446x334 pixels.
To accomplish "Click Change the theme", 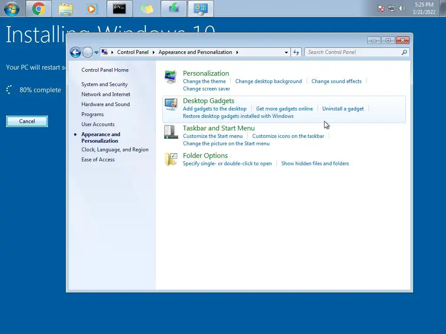I will 204,81.
